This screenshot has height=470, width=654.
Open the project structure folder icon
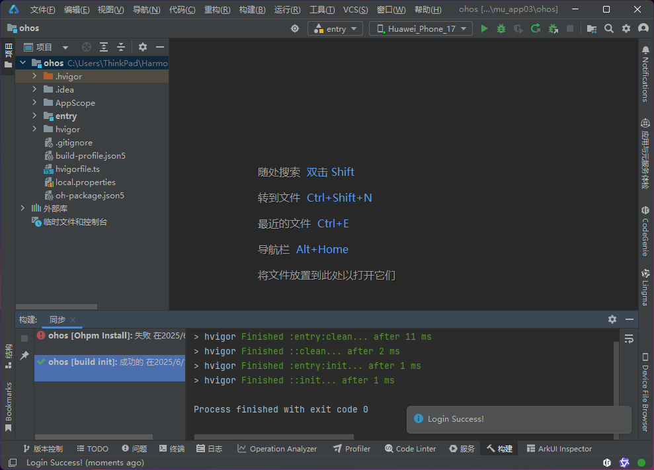[591, 28]
